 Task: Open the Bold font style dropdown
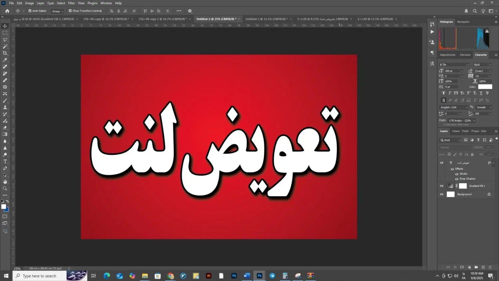pyautogui.click(x=482, y=65)
